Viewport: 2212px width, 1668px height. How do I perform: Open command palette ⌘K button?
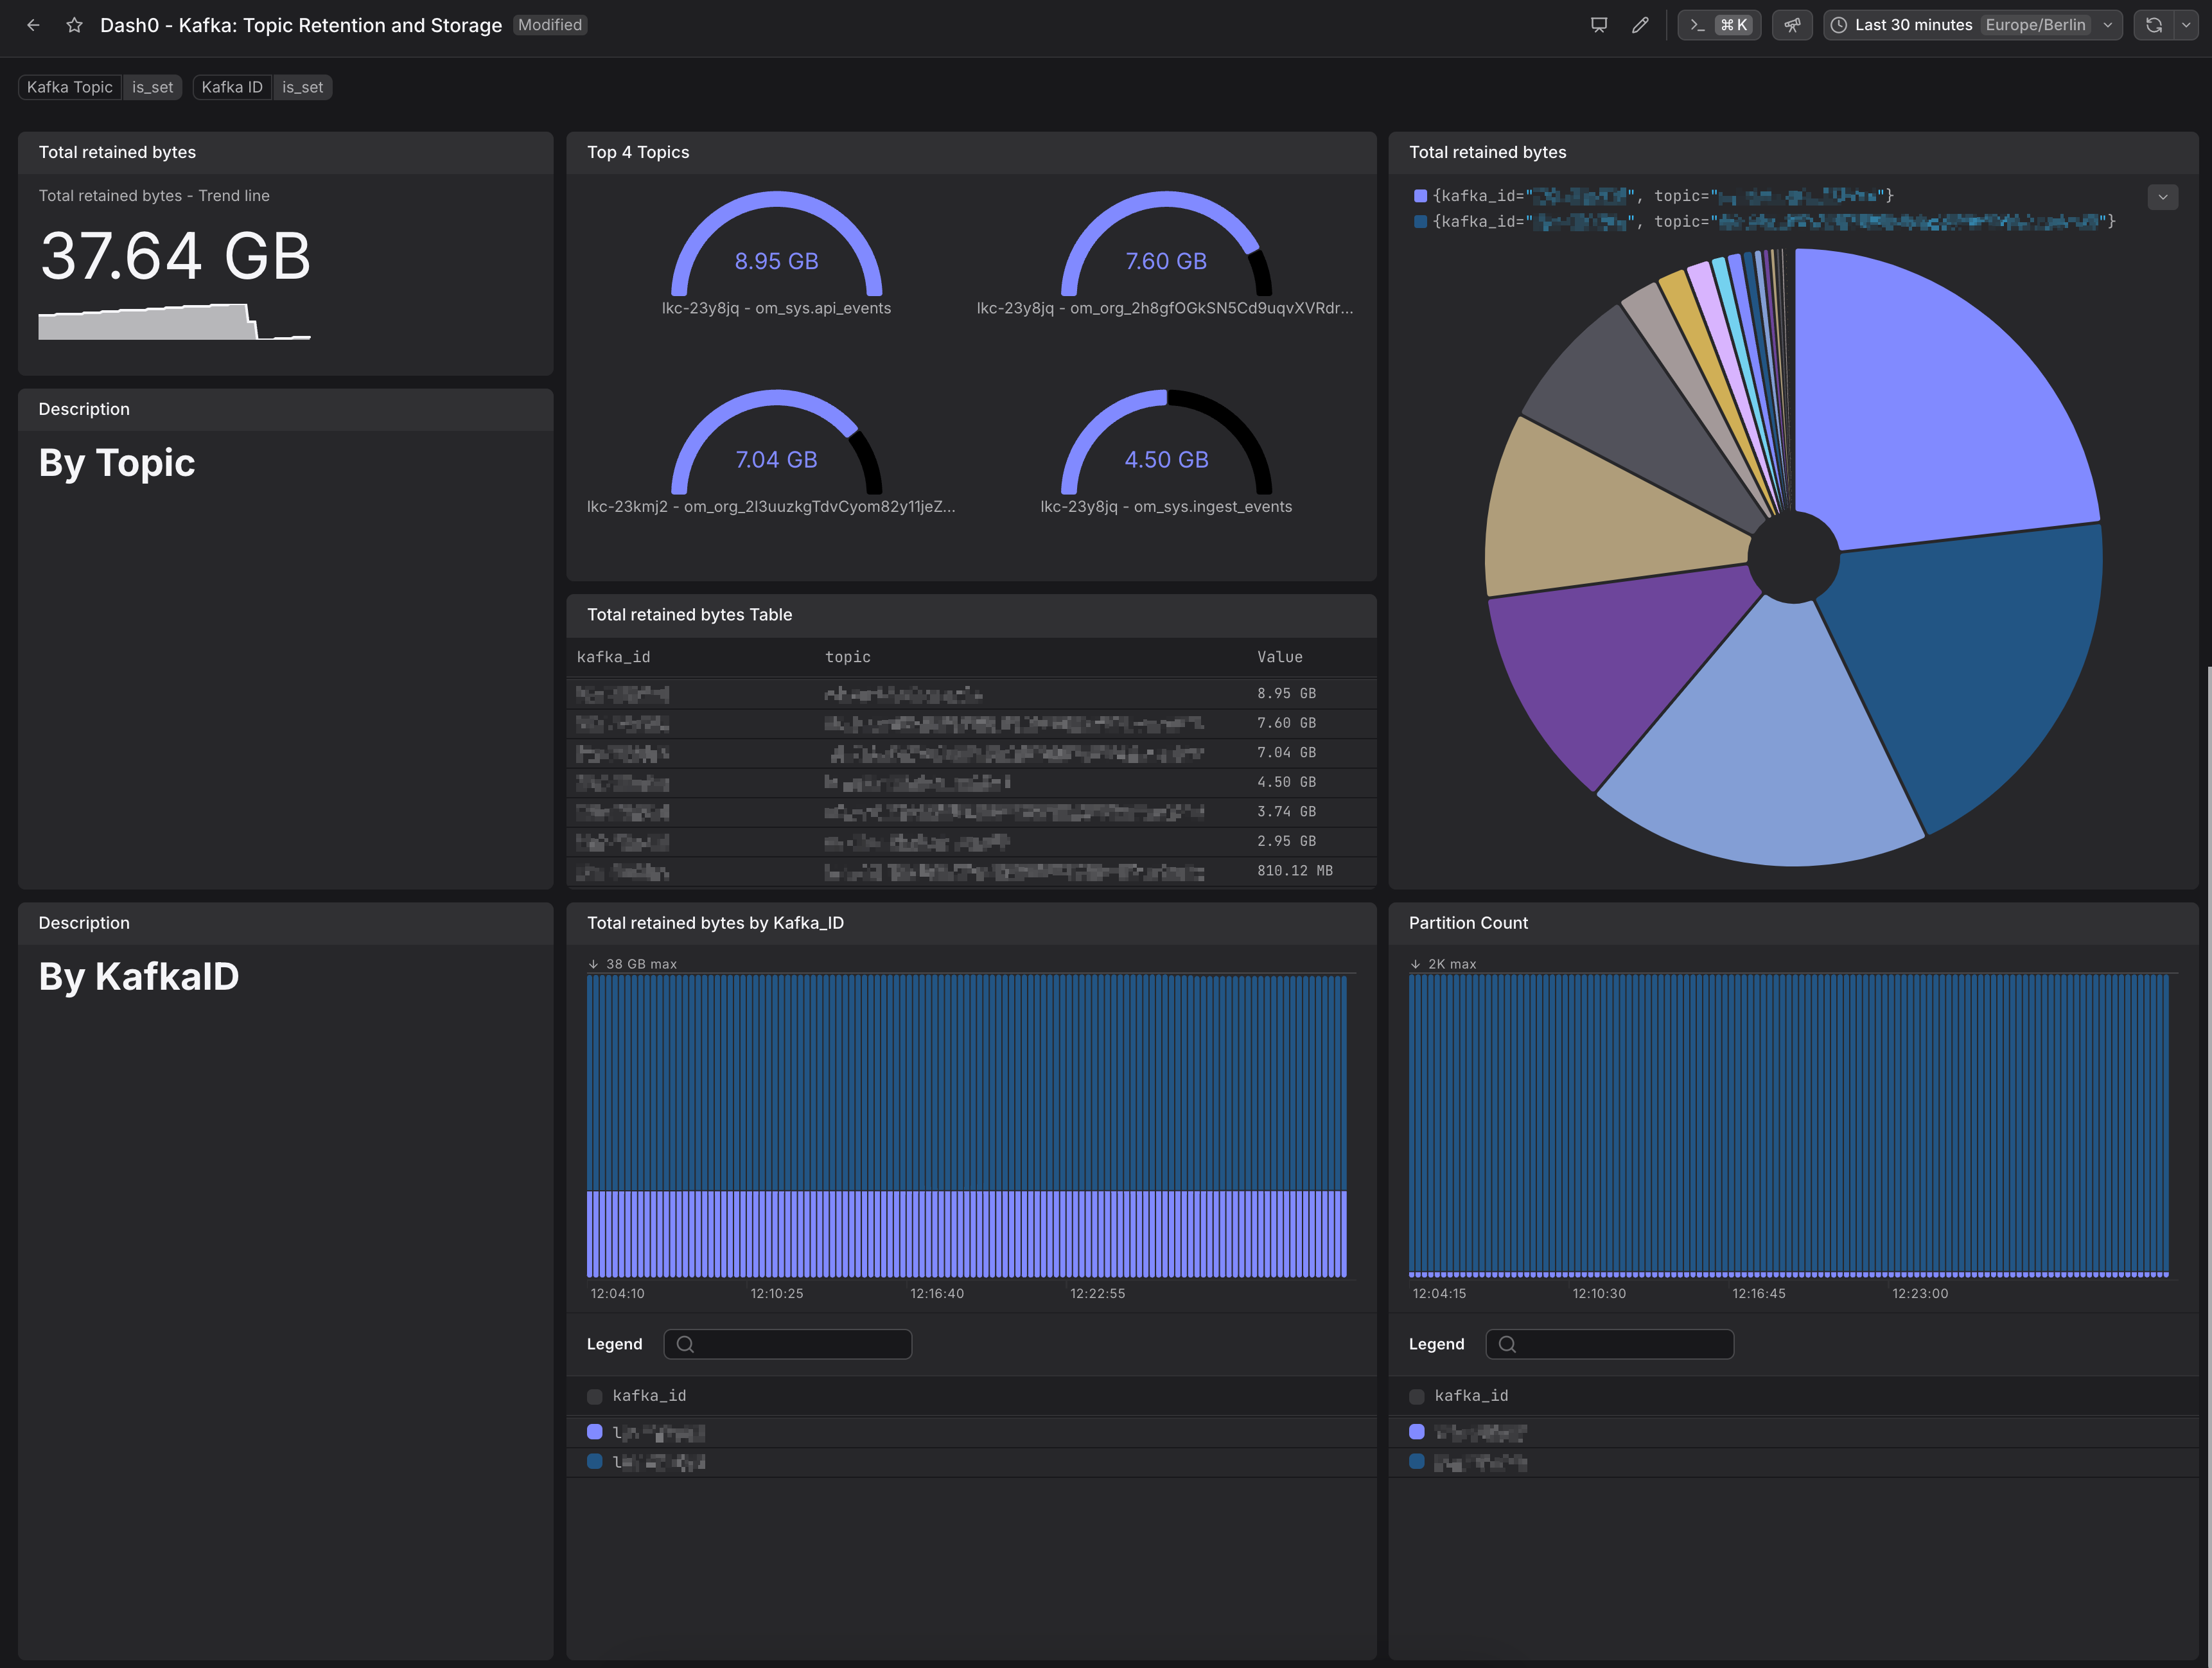coord(1718,25)
